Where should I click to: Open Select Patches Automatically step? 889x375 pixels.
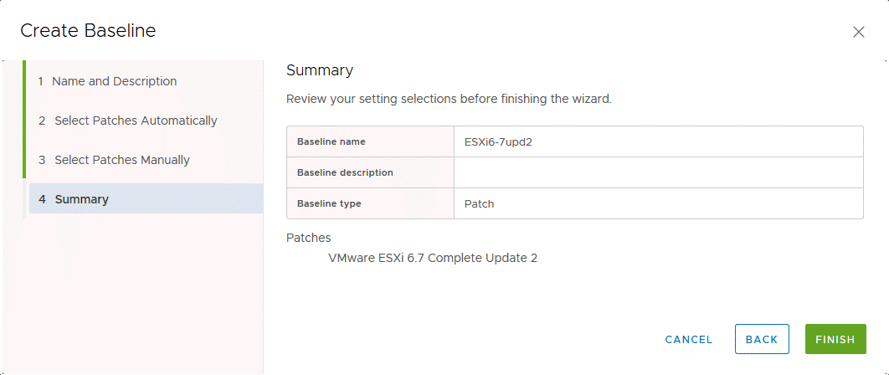(x=135, y=121)
